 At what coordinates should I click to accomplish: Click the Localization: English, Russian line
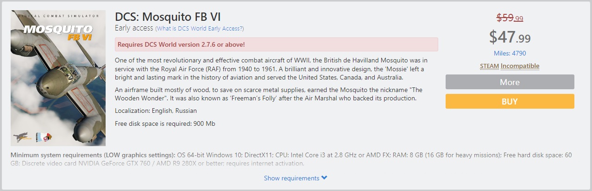coord(156,111)
